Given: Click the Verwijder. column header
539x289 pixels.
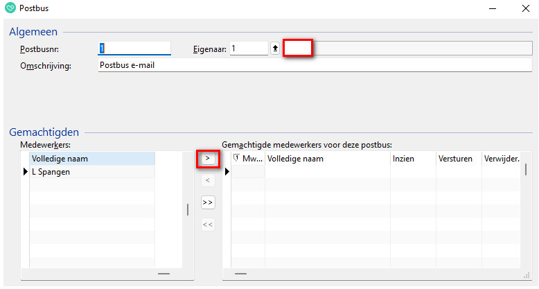Looking at the screenshot, I should [x=502, y=159].
